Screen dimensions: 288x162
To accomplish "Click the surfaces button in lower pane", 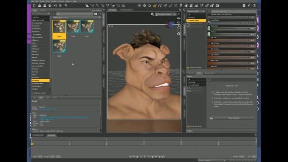I will pyautogui.click(x=234, y=118).
